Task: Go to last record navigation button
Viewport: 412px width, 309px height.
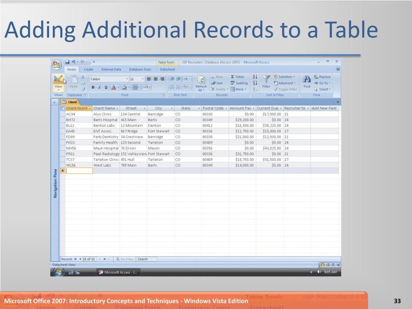Action: [x=105, y=259]
